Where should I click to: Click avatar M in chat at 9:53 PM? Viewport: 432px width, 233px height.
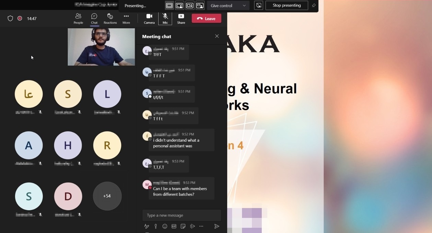click(x=147, y=185)
